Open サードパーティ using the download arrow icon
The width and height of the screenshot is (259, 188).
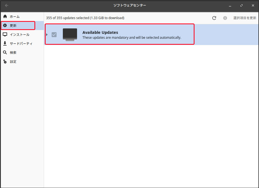tap(5, 44)
